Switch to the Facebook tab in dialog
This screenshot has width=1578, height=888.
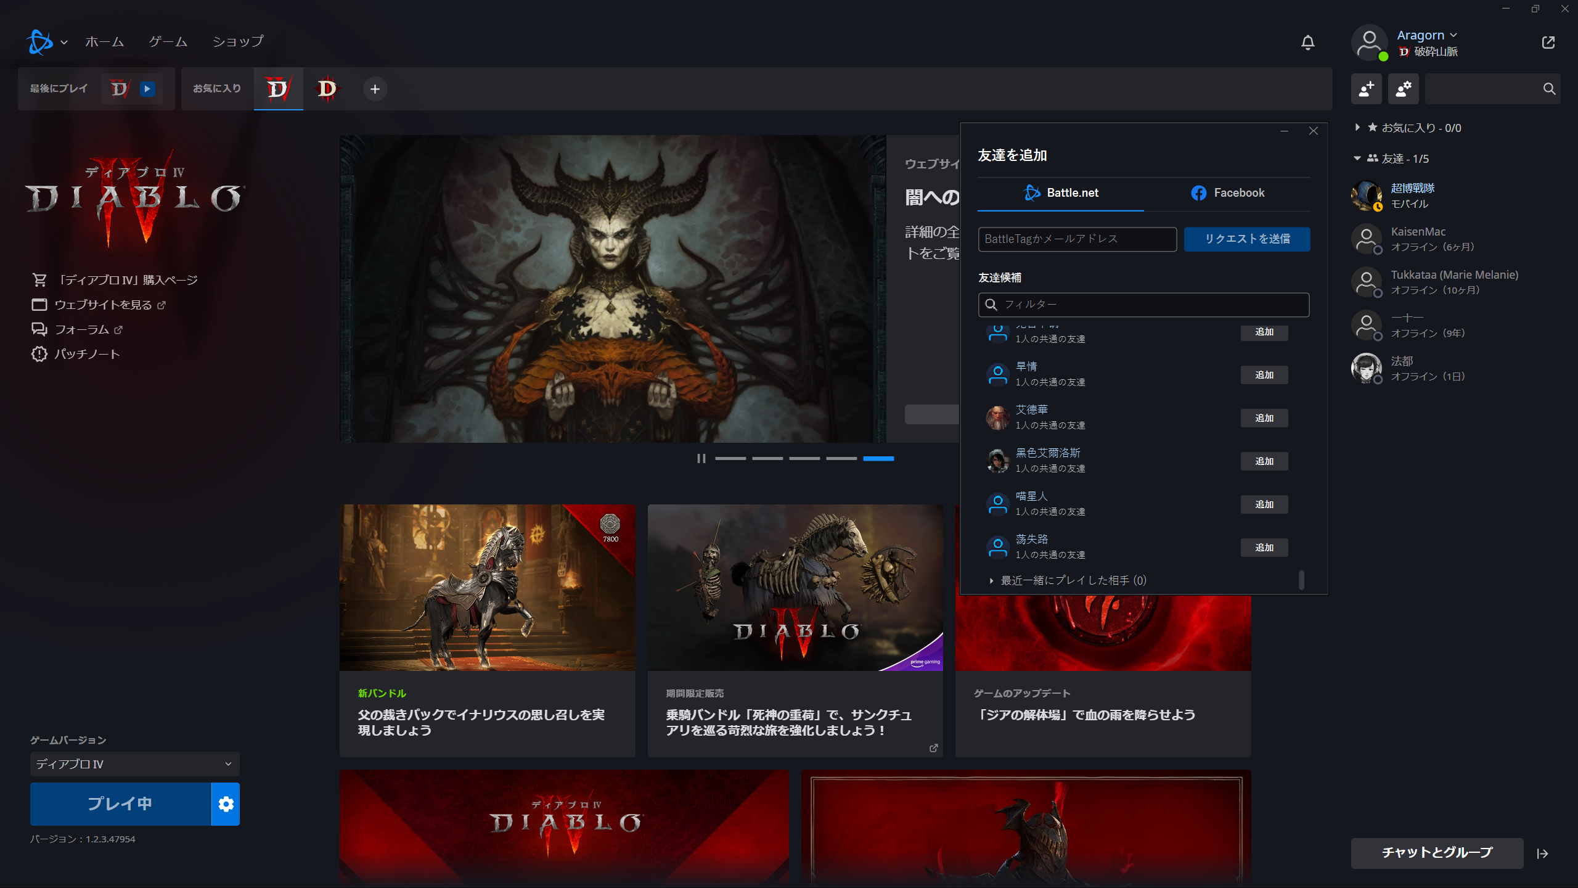click(1227, 193)
